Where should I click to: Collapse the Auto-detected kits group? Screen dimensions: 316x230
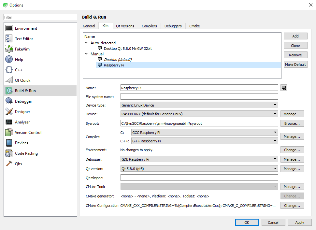[86, 43]
